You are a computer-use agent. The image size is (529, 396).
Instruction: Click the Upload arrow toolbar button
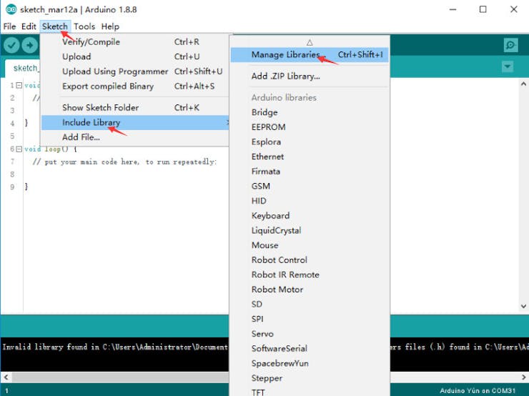(30, 45)
